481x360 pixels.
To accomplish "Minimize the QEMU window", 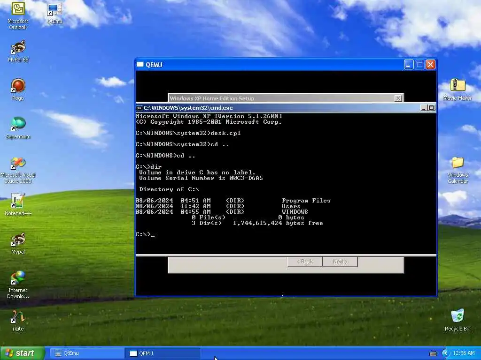I will click(409, 65).
